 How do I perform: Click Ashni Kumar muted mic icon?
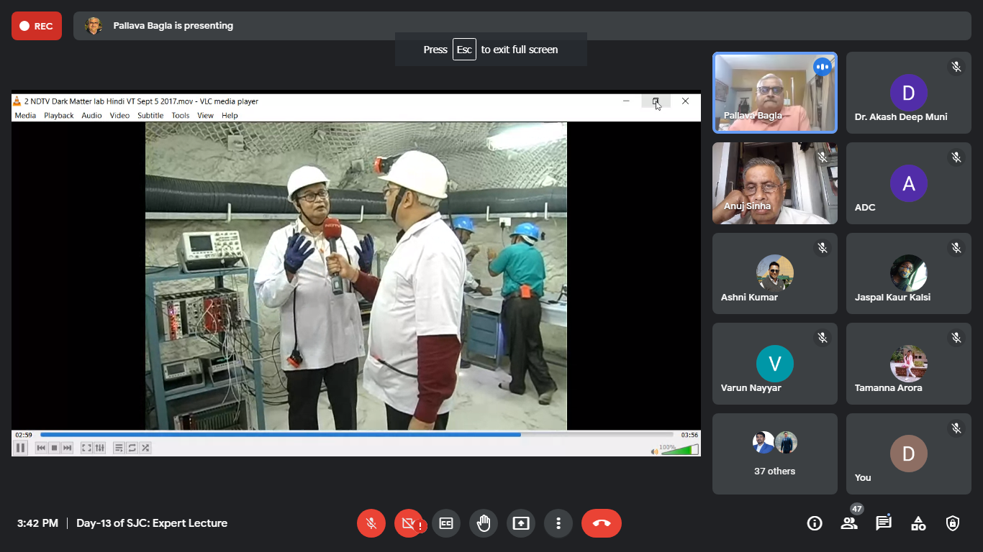click(823, 247)
